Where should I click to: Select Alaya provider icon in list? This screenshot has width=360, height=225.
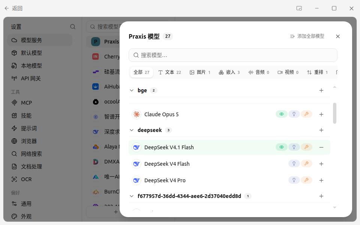(x=96, y=147)
